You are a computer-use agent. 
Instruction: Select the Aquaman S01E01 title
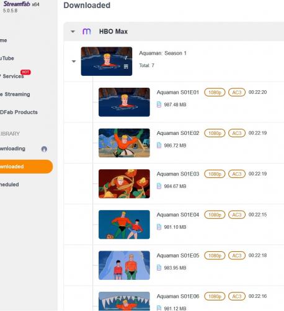(x=178, y=92)
